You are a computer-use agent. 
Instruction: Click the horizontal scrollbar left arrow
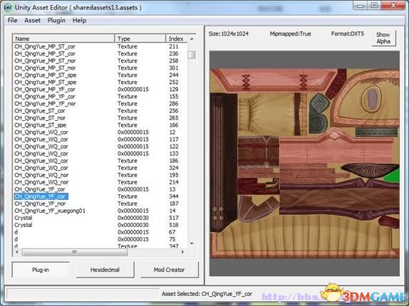tap(17, 252)
